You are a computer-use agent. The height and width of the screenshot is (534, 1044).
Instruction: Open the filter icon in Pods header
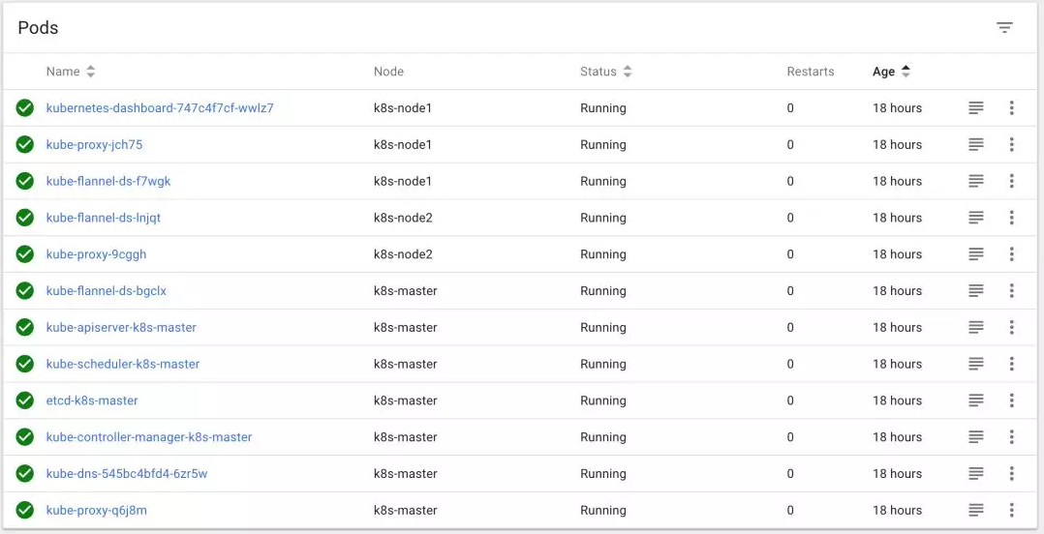pyautogui.click(x=1004, y=27)
